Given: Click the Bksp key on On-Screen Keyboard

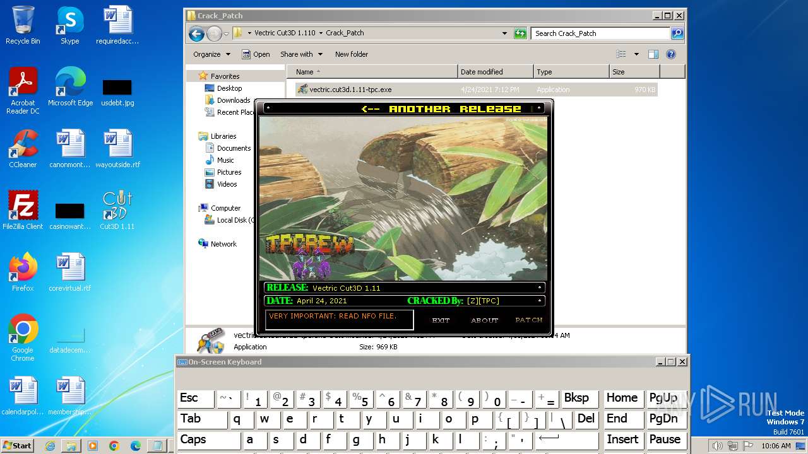Looking at the screenshot, I should pyautogui.click(x=579, y=399).
